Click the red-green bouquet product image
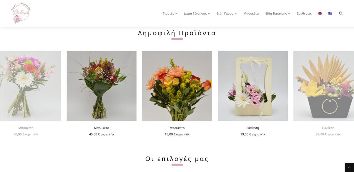The height and width of the screenshot is (172, 354). point(101,86)
